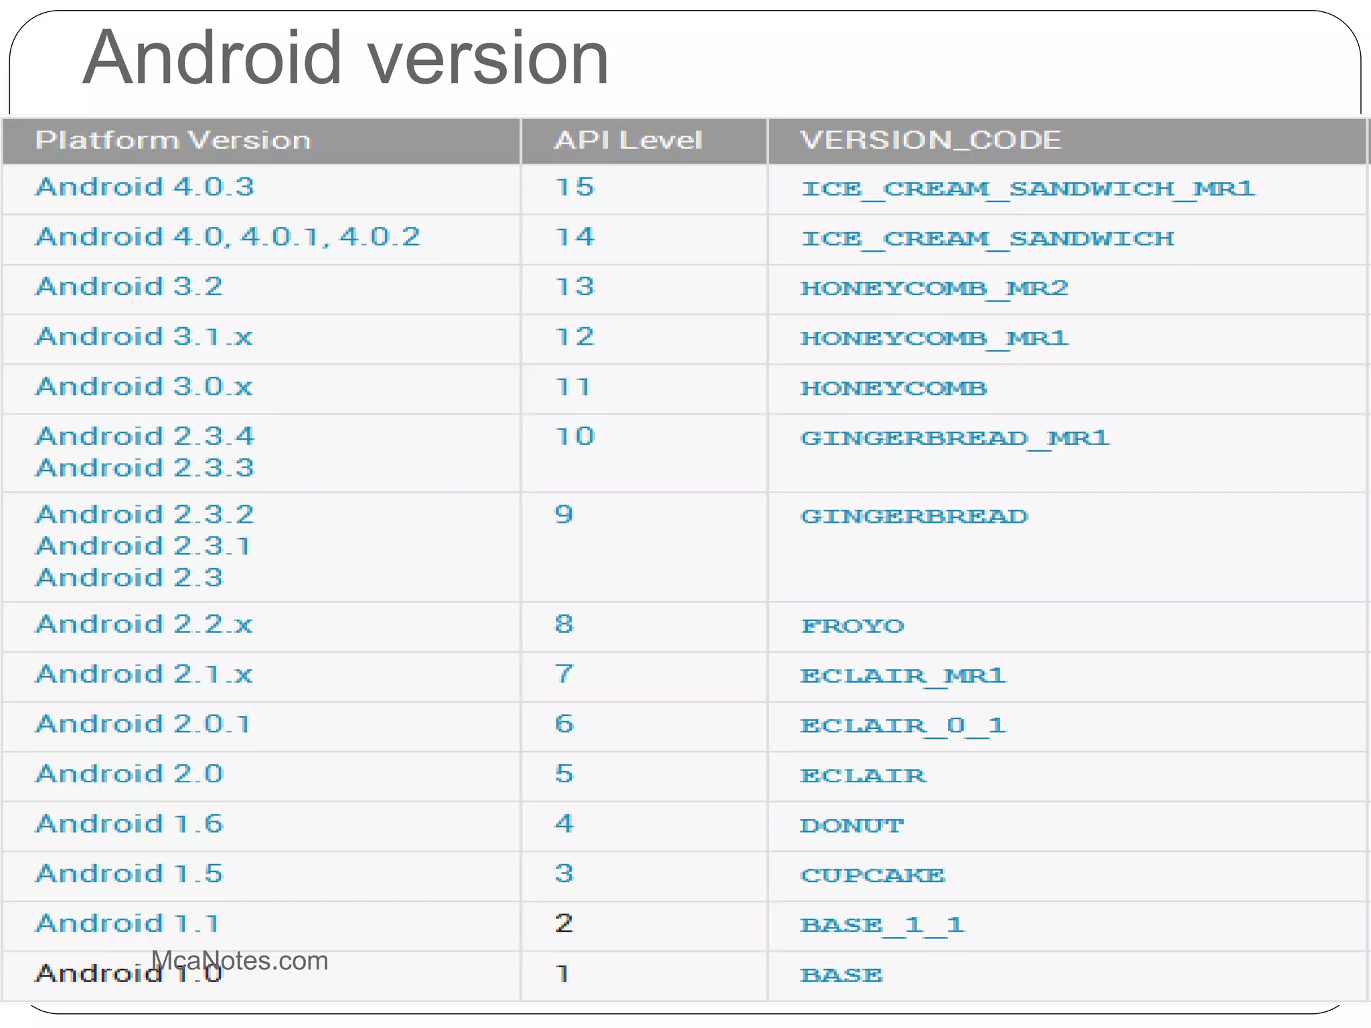Open BASE_1_1 version code link
1371x1028 pixels.
(883, 927)
